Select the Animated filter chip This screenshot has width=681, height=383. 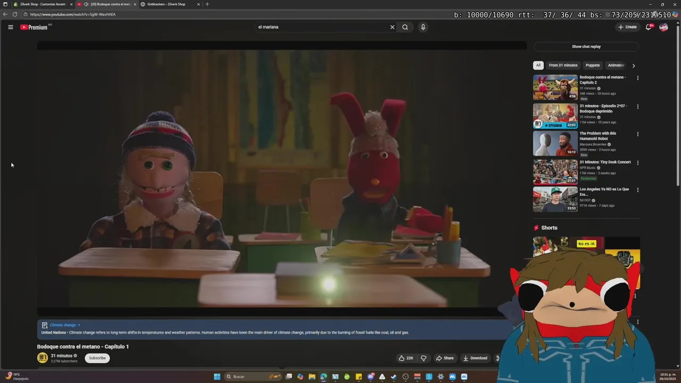click(616, 65)
